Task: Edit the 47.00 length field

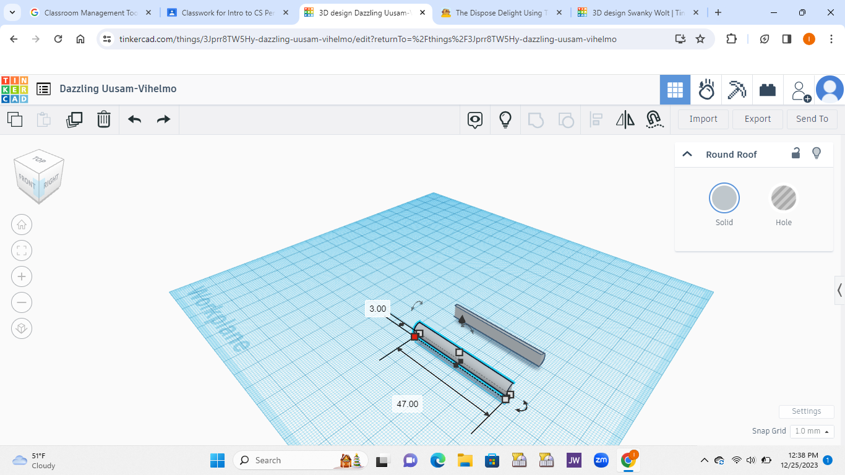Action: 407,404
